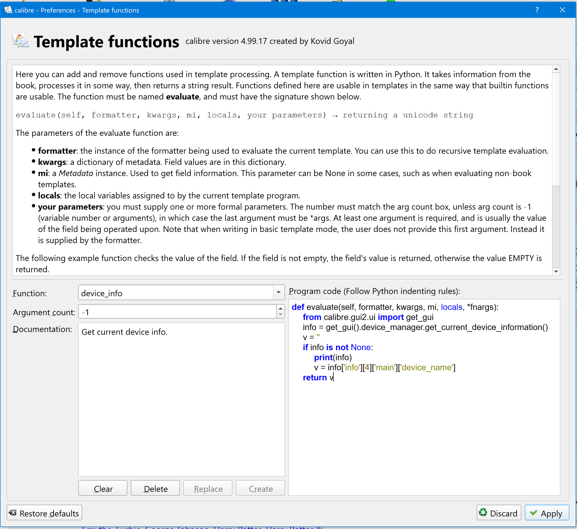
Task: Click the 'def evaluate' code line
Action: click(395, 307)
